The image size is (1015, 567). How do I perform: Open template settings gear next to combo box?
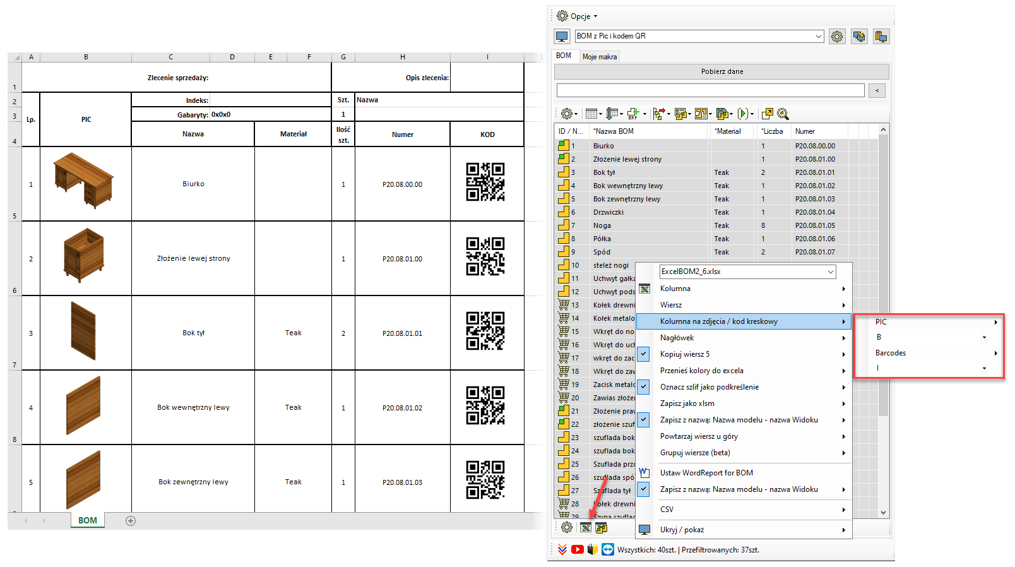837,37
